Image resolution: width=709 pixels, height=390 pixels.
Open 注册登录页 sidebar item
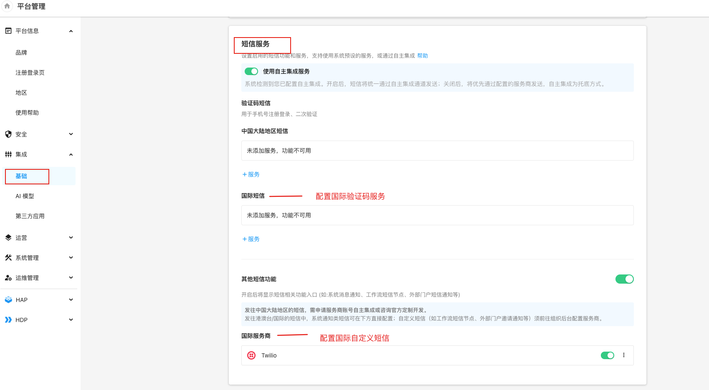pyautogui.click(x=30, y=73)
